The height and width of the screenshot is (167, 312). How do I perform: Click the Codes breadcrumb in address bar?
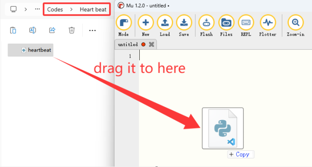(55, 9)
